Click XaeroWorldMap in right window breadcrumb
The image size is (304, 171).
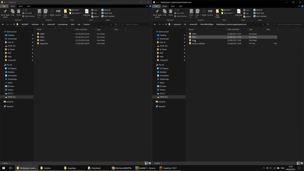point(207,24)
